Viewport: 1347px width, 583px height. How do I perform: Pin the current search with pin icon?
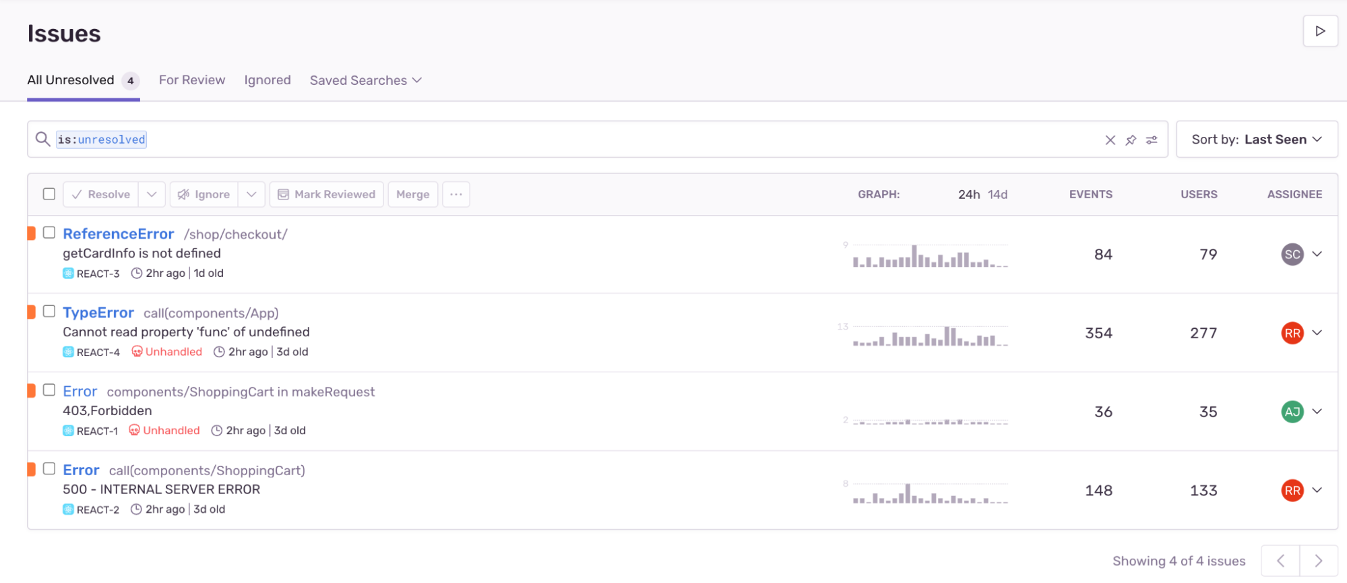click(x=1131, y=140)
